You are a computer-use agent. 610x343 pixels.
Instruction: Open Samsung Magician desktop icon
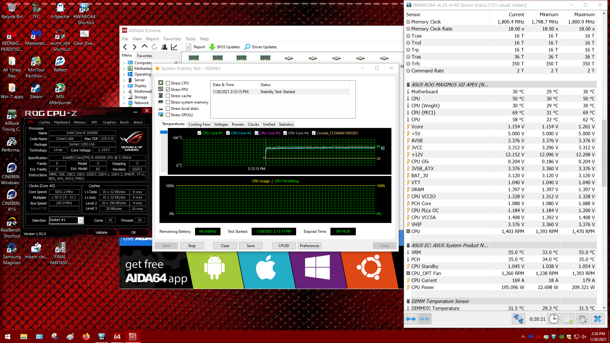[12, 254]
